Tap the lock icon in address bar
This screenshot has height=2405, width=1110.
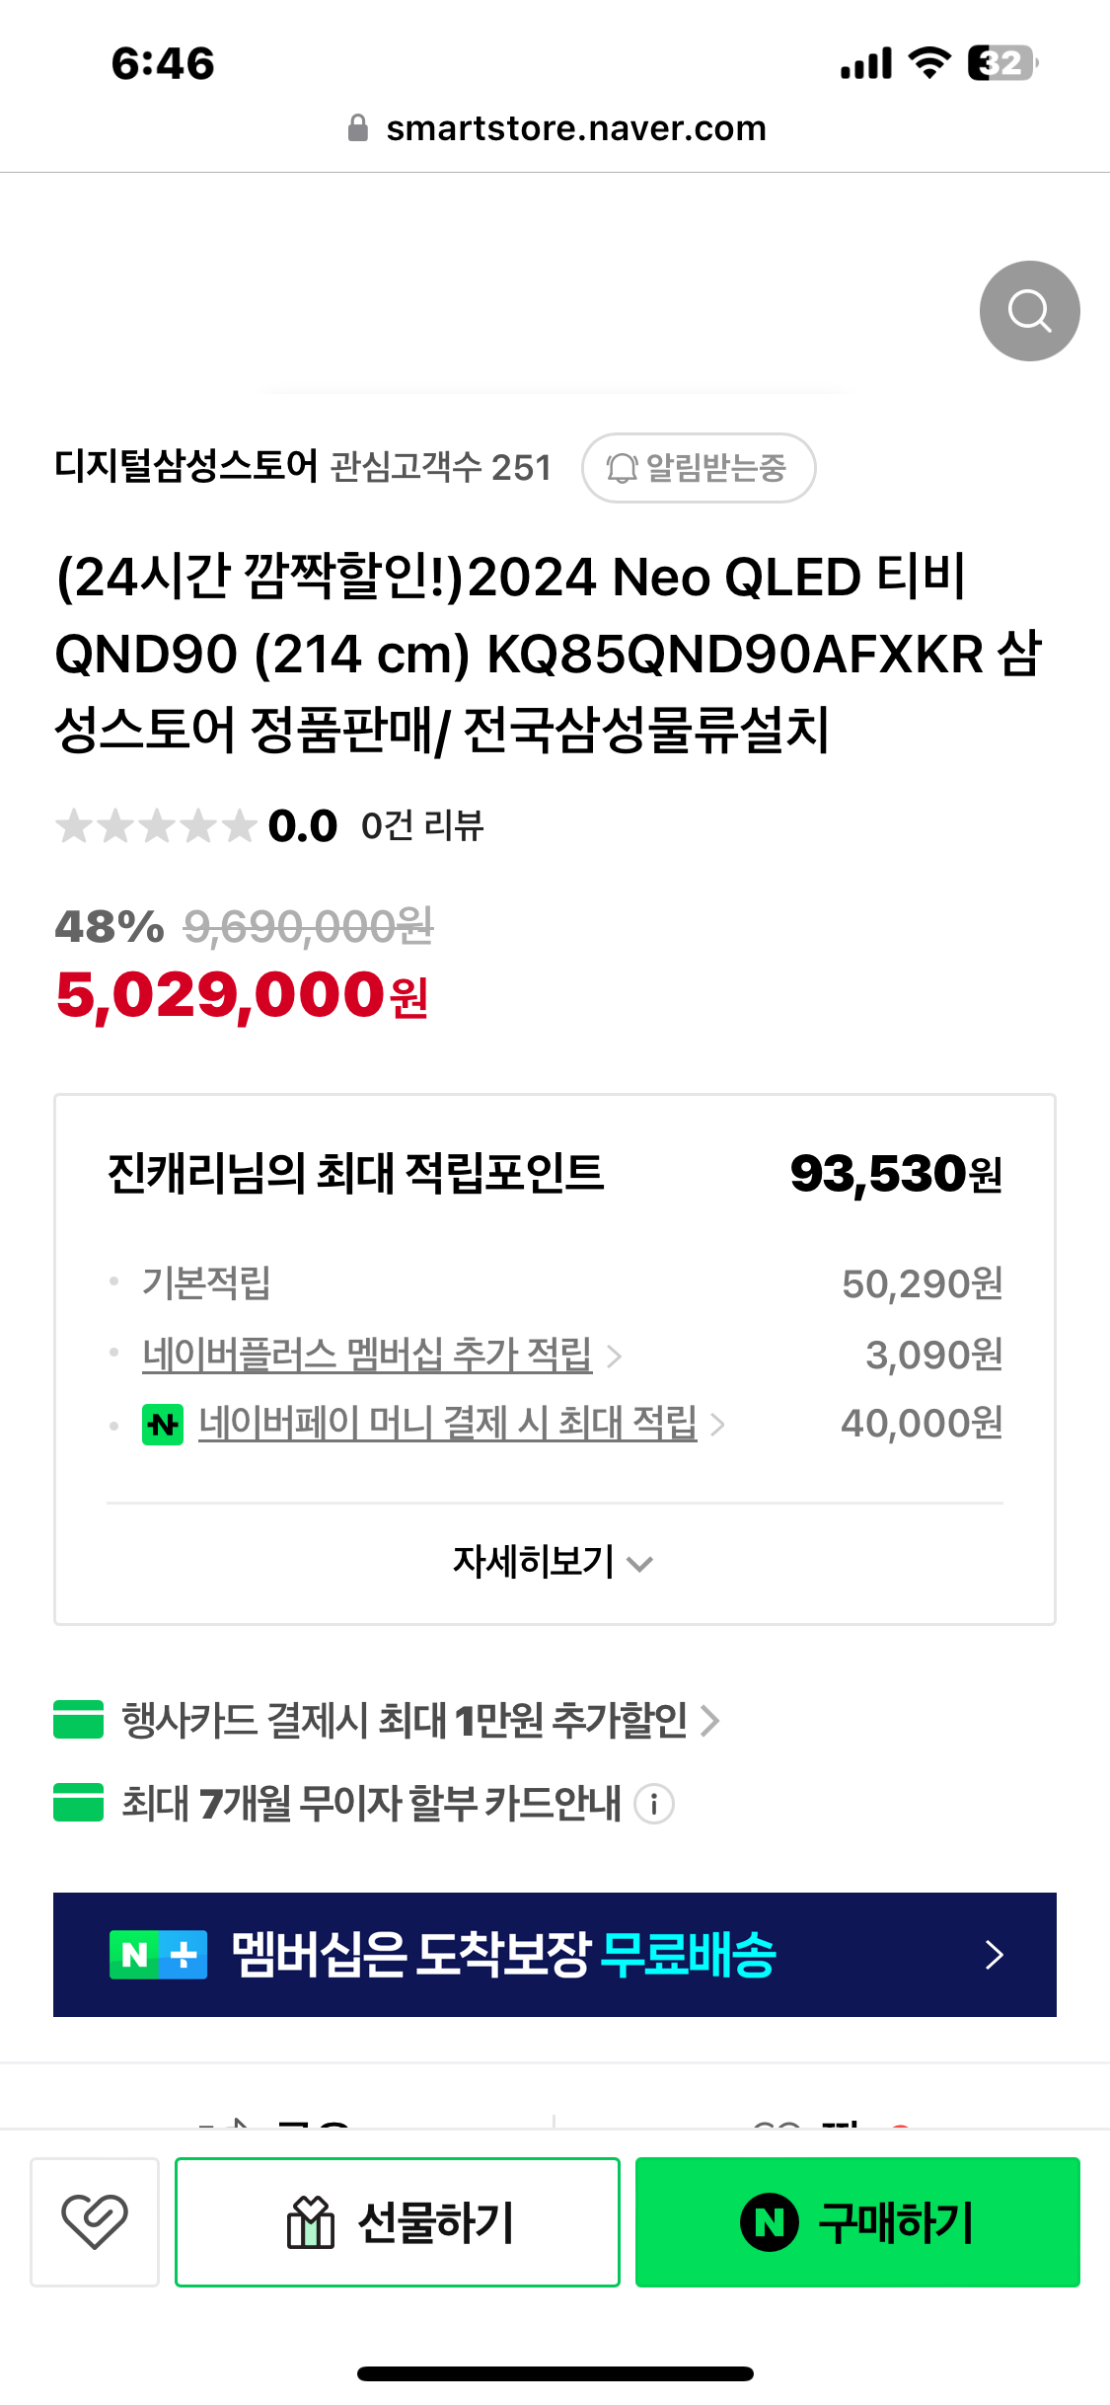pyautogui.click(x=358, y=128)
